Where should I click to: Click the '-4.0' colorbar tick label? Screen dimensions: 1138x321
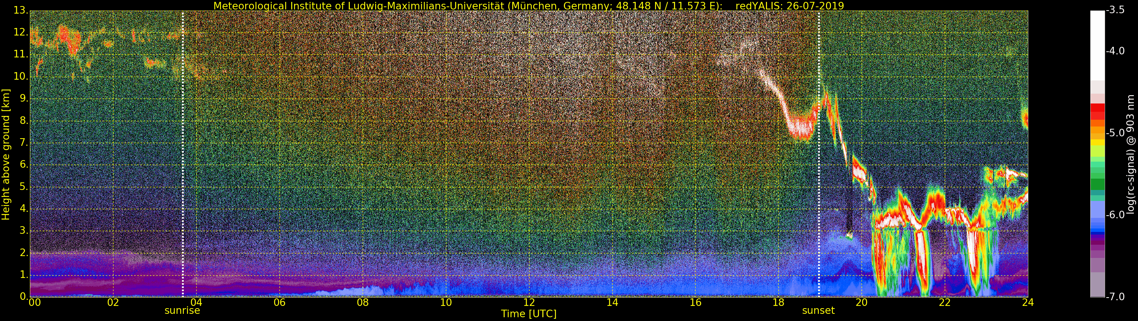[x=1115, y=51]
